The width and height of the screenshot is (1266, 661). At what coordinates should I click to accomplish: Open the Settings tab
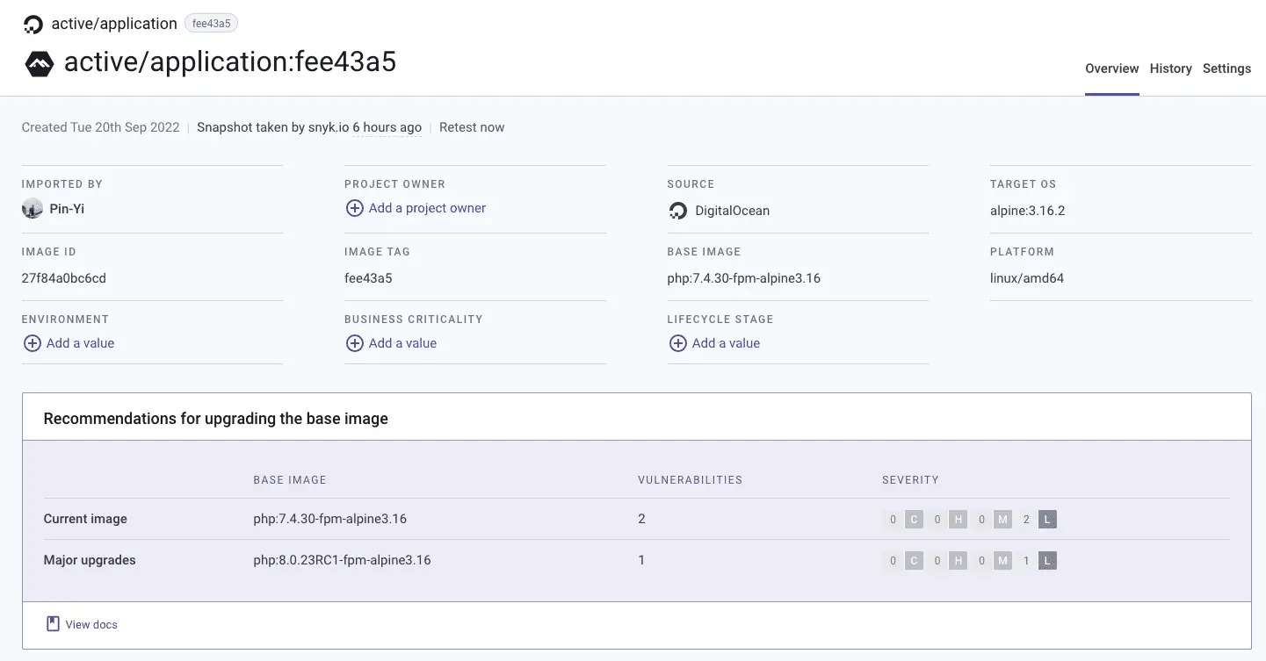[1226, 68]
